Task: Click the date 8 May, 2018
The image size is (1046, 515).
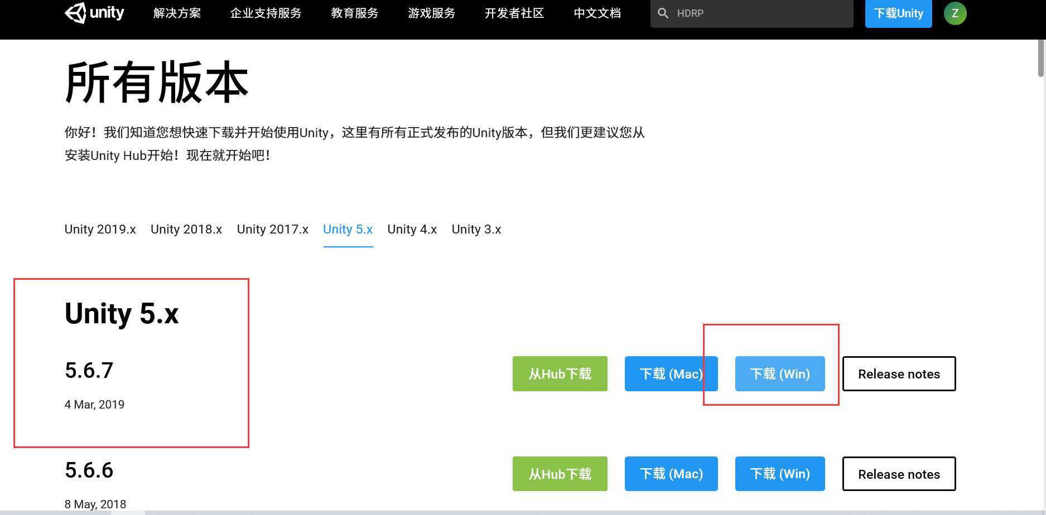Action: (95, 504)
